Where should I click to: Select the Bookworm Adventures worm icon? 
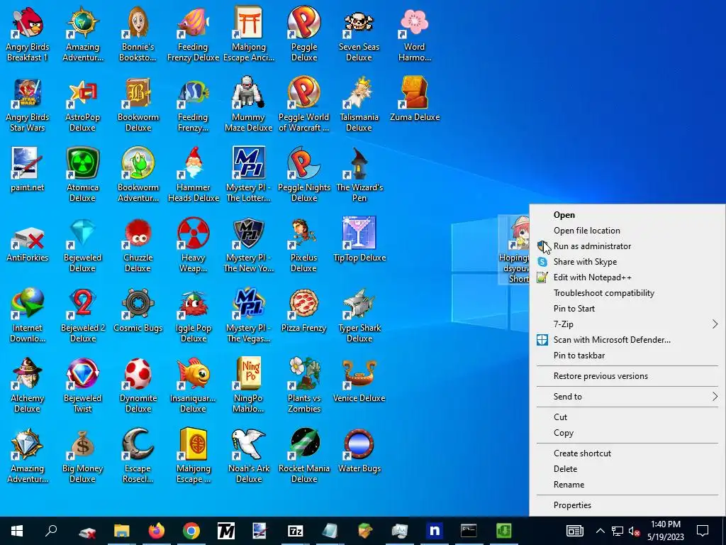pos(138,163)
